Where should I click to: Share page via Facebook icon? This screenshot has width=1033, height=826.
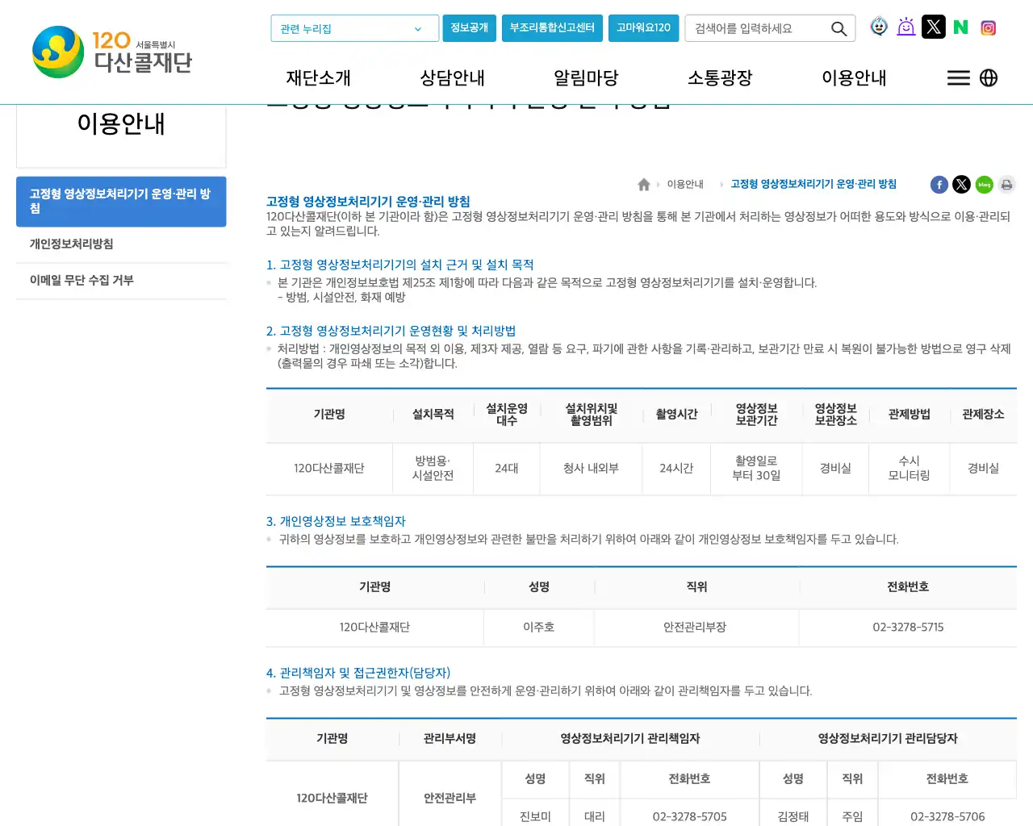(939, 185)
